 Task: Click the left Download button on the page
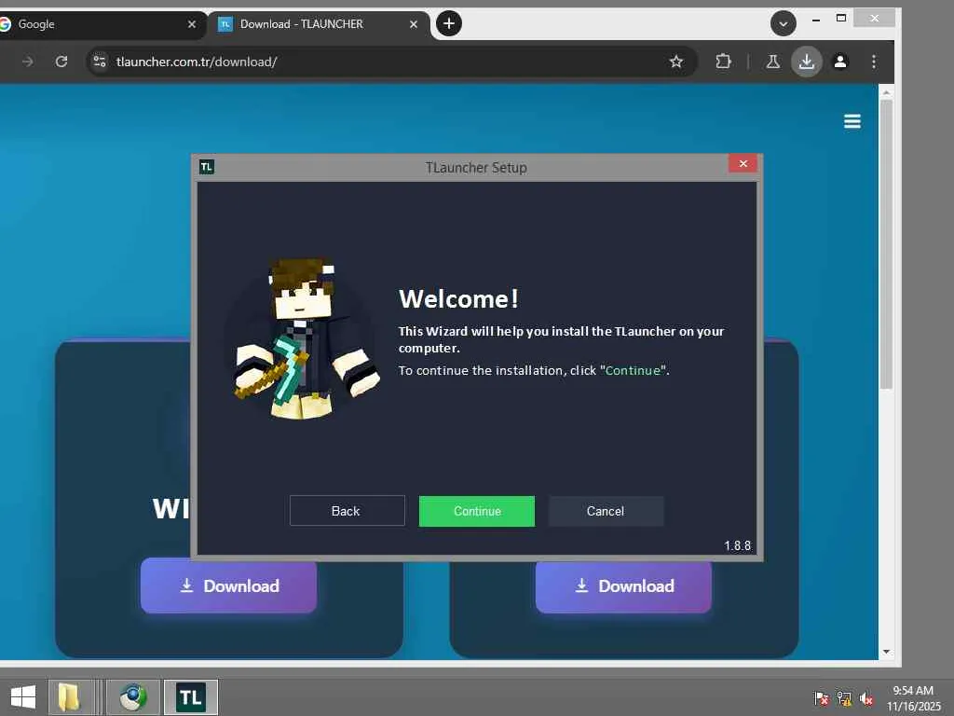click(x=228, y=585)
